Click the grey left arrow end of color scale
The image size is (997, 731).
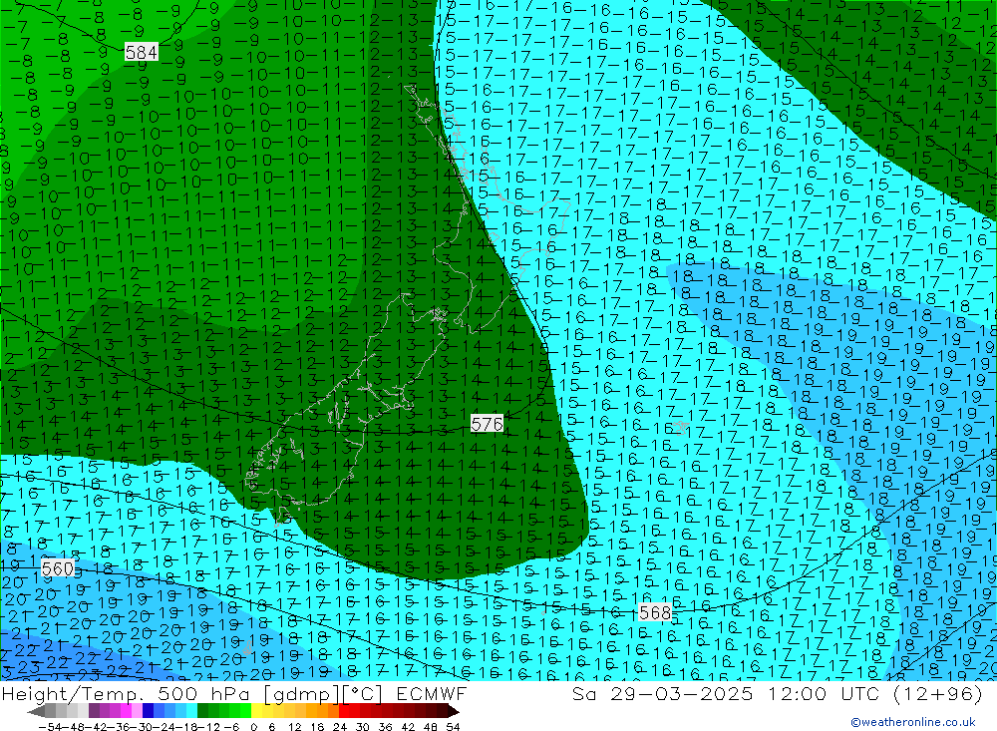tap(36, 710)
